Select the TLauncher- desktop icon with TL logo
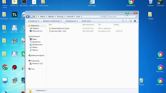Screen dimensions: 166x93 [x=15, y=16]
